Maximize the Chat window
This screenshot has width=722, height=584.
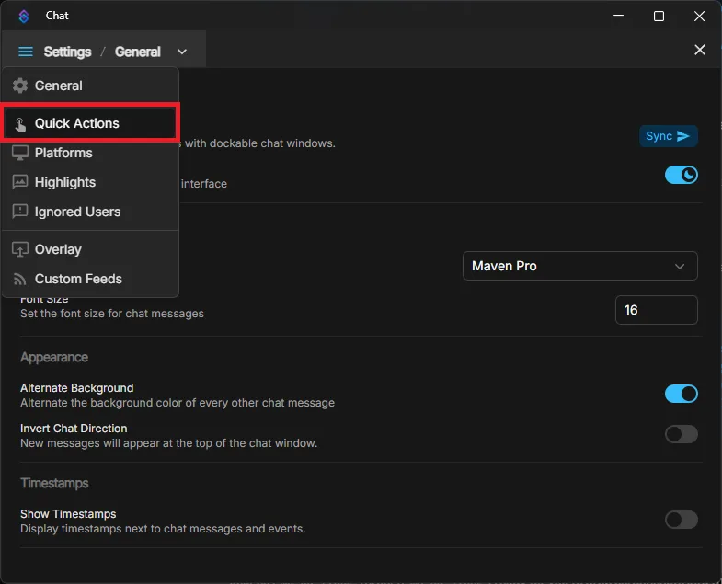[x=659, y=17]
